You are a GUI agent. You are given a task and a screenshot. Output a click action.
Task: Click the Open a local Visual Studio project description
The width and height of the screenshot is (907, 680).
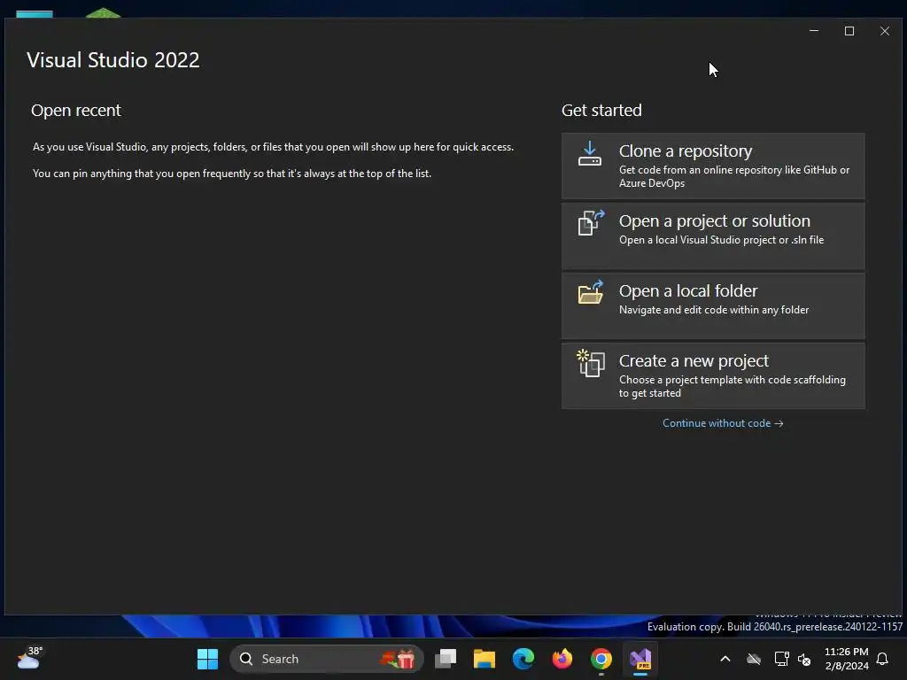(721, 240)
